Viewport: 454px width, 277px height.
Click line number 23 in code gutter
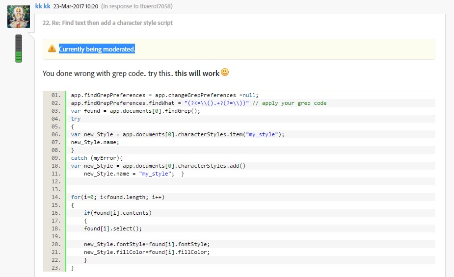click(x=55, y=268)
